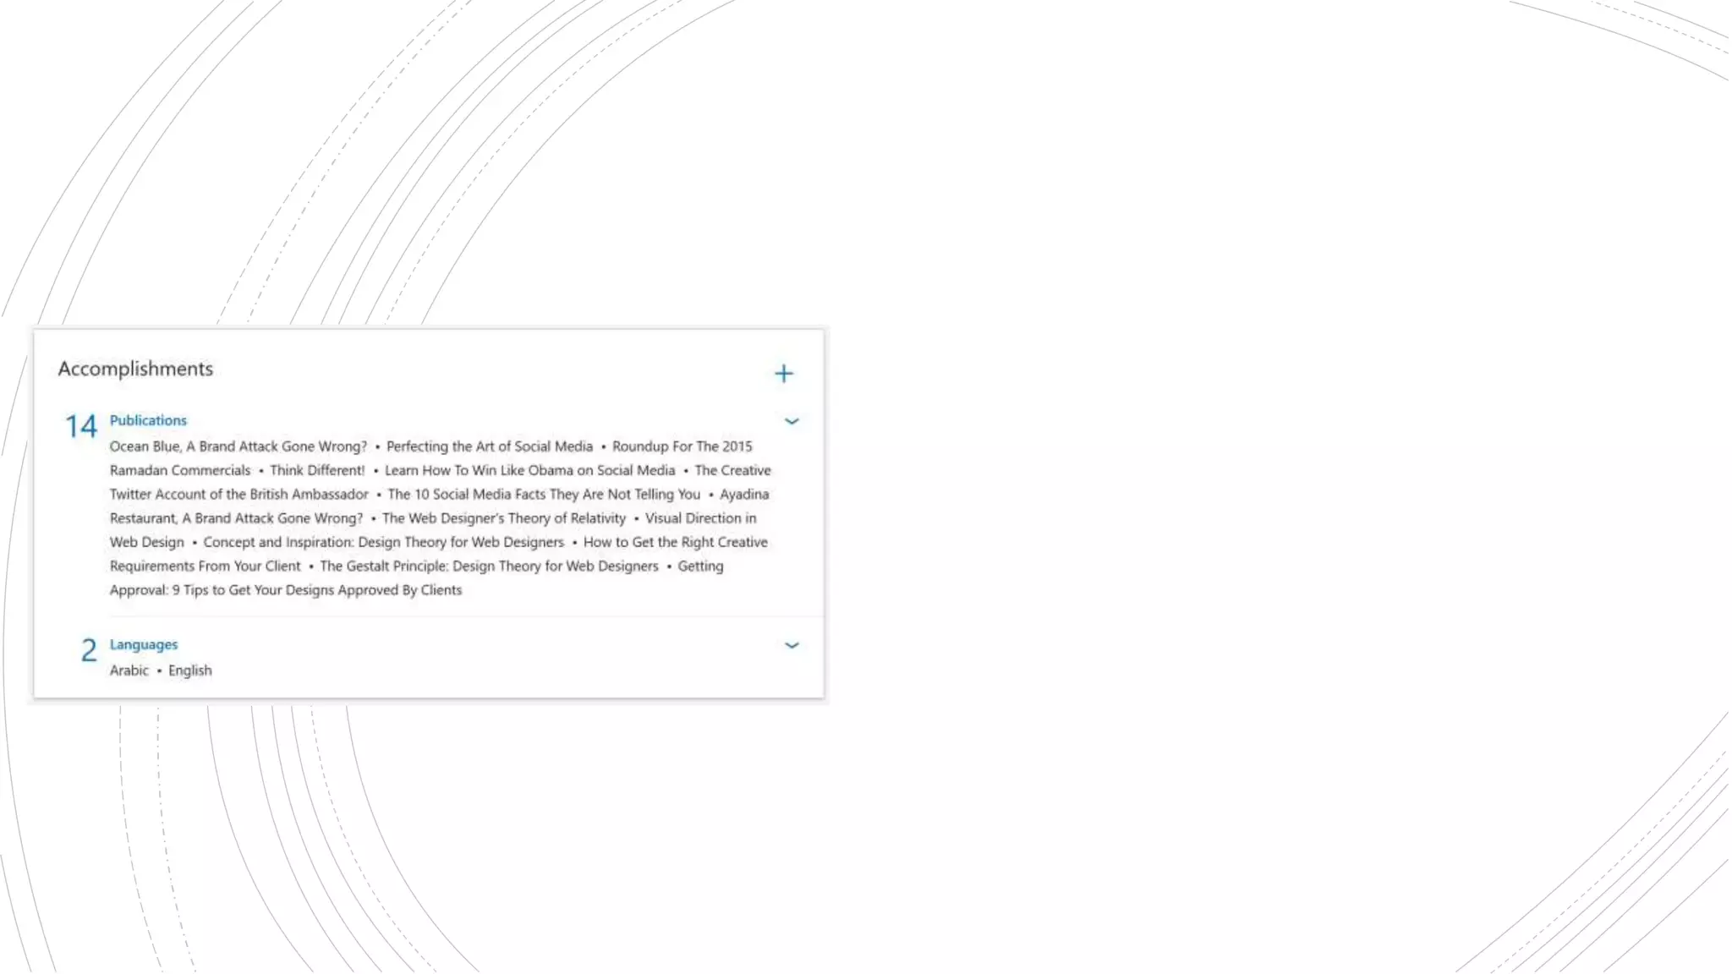1732x974 pixels.
Task: Click the plus icon to add accomplishment
Action: (783, 374)
